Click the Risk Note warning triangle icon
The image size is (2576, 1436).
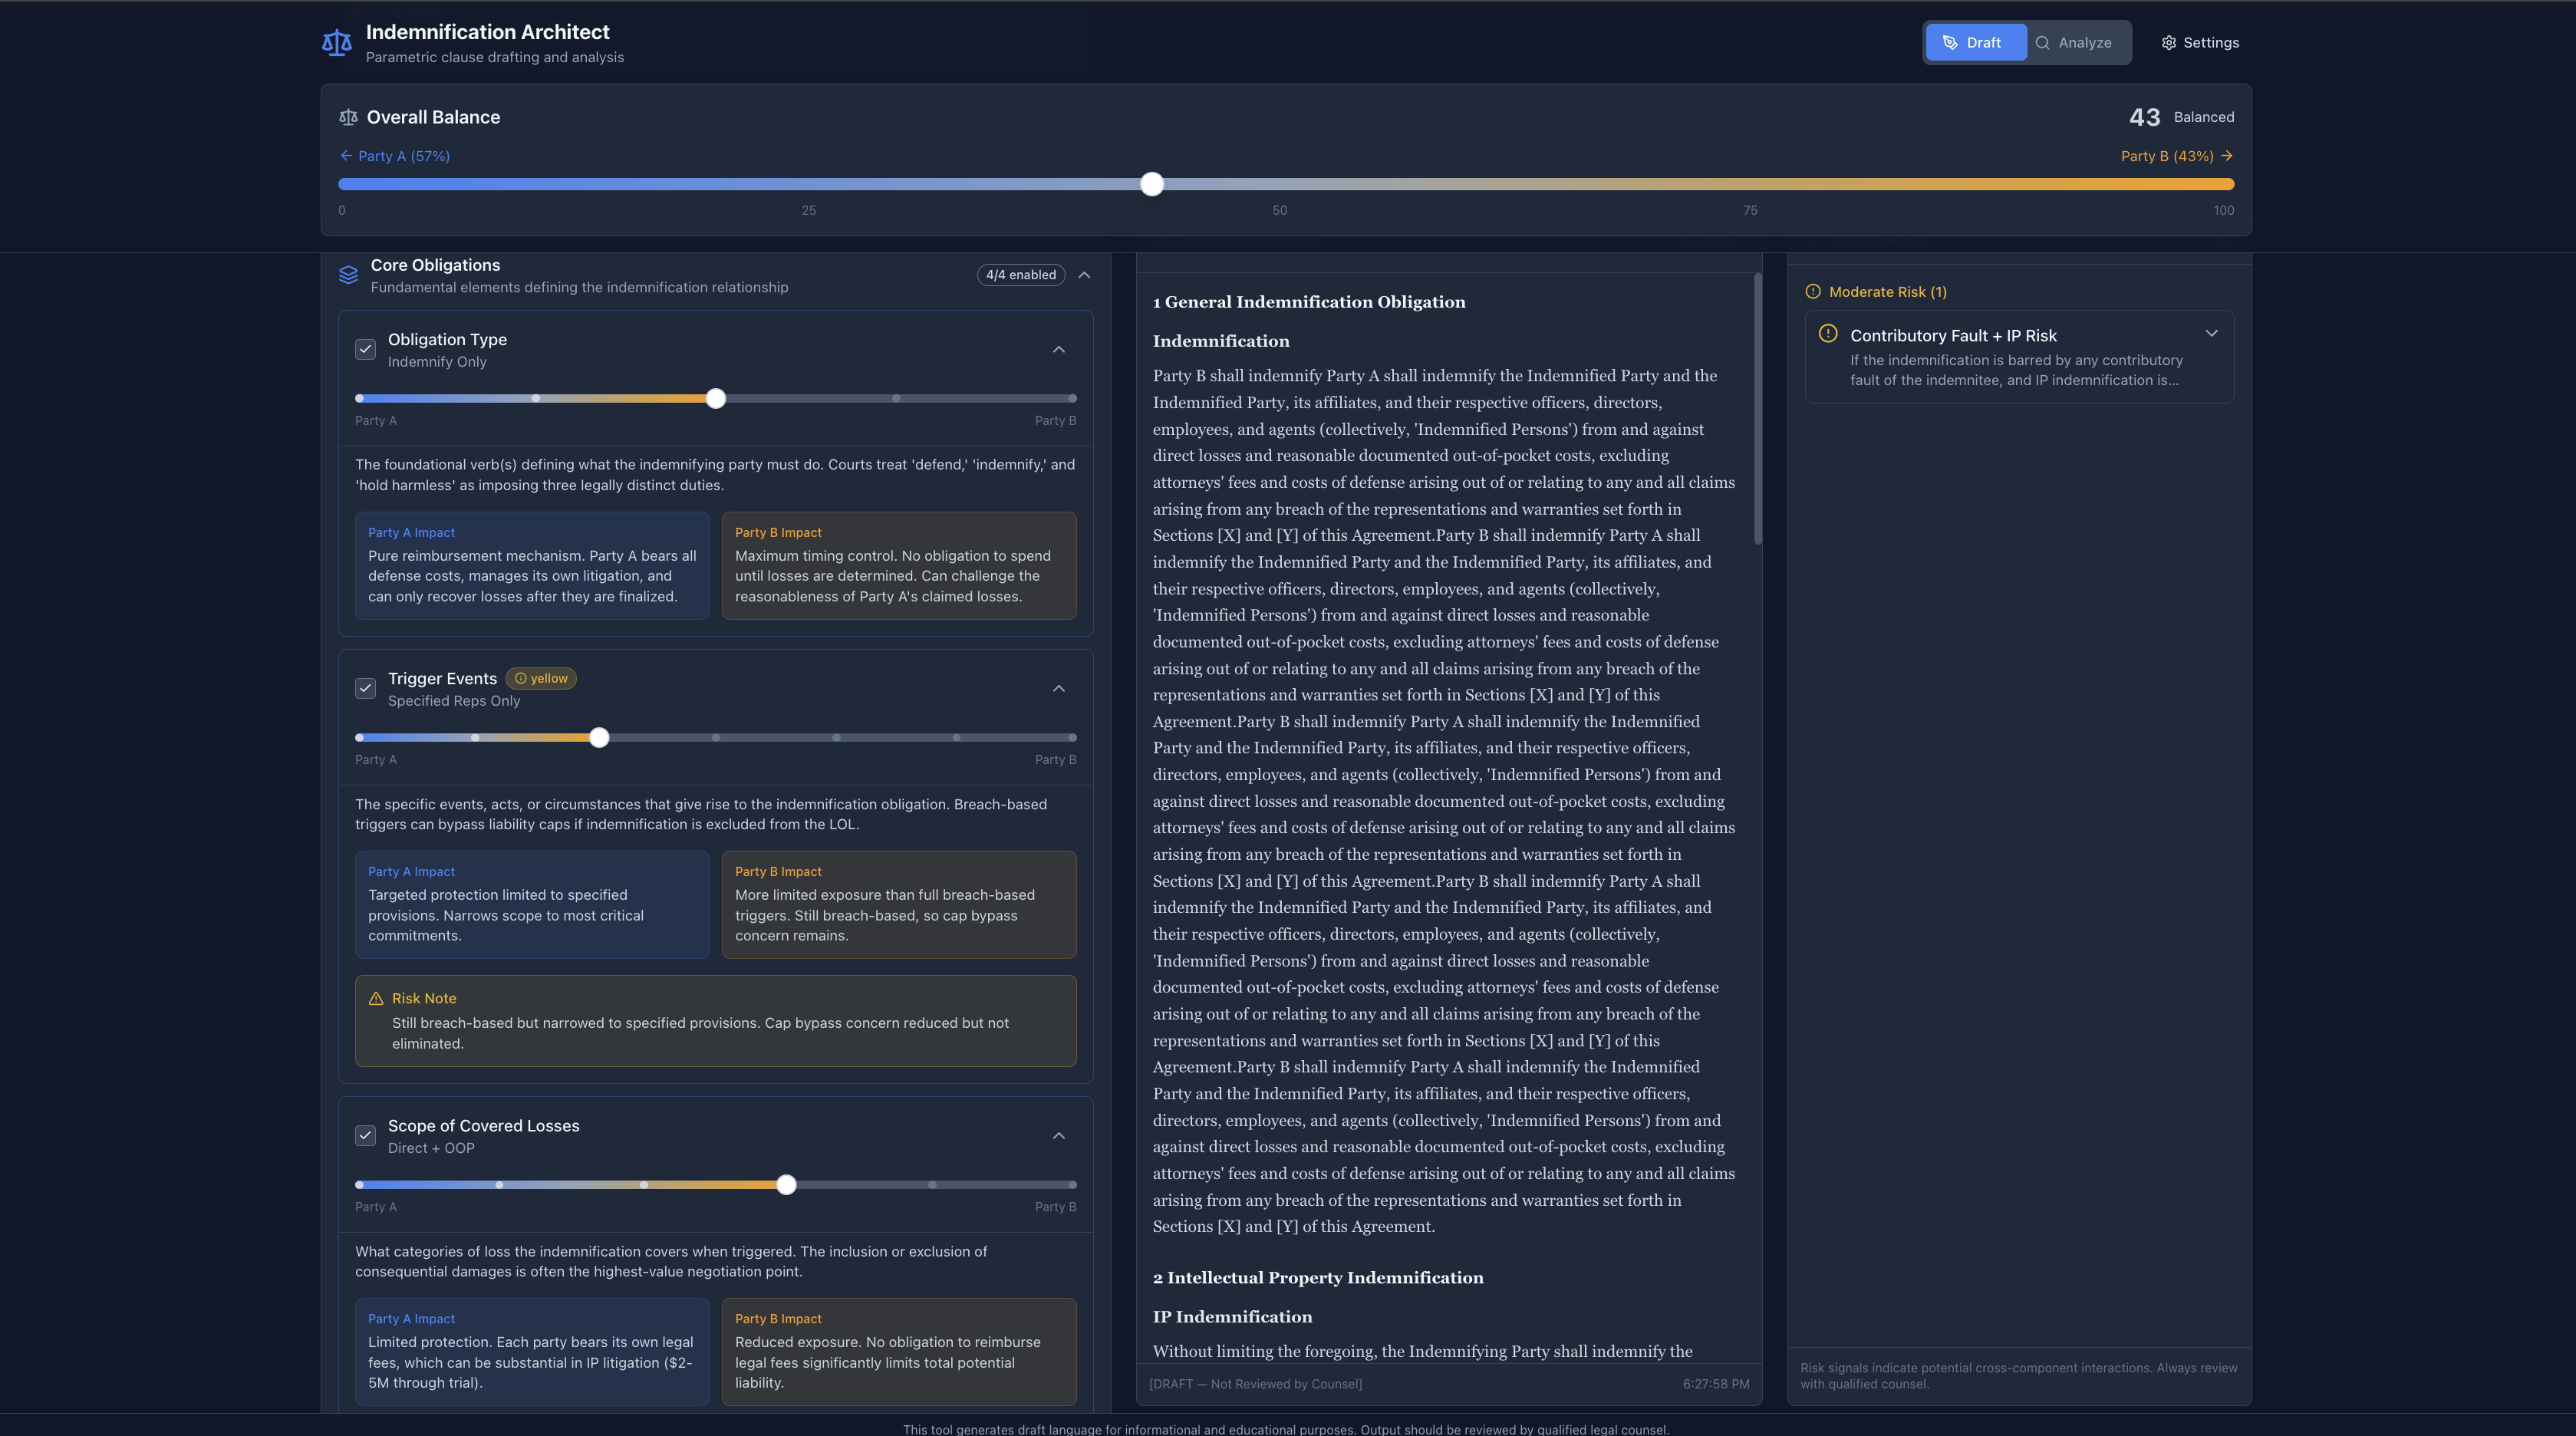376,999
